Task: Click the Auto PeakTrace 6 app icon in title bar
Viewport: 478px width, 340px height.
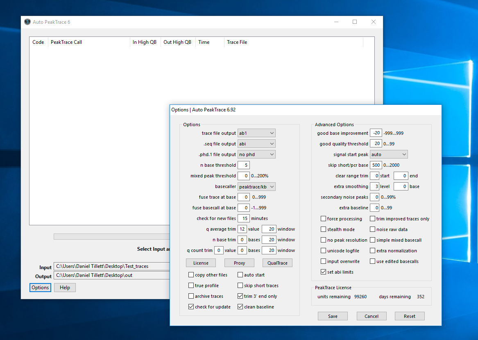Action: click(x=27, y=22)
